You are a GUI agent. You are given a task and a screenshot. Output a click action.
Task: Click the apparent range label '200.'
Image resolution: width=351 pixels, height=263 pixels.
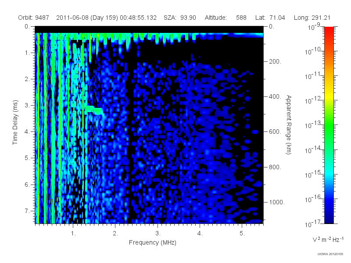[275, 61]
